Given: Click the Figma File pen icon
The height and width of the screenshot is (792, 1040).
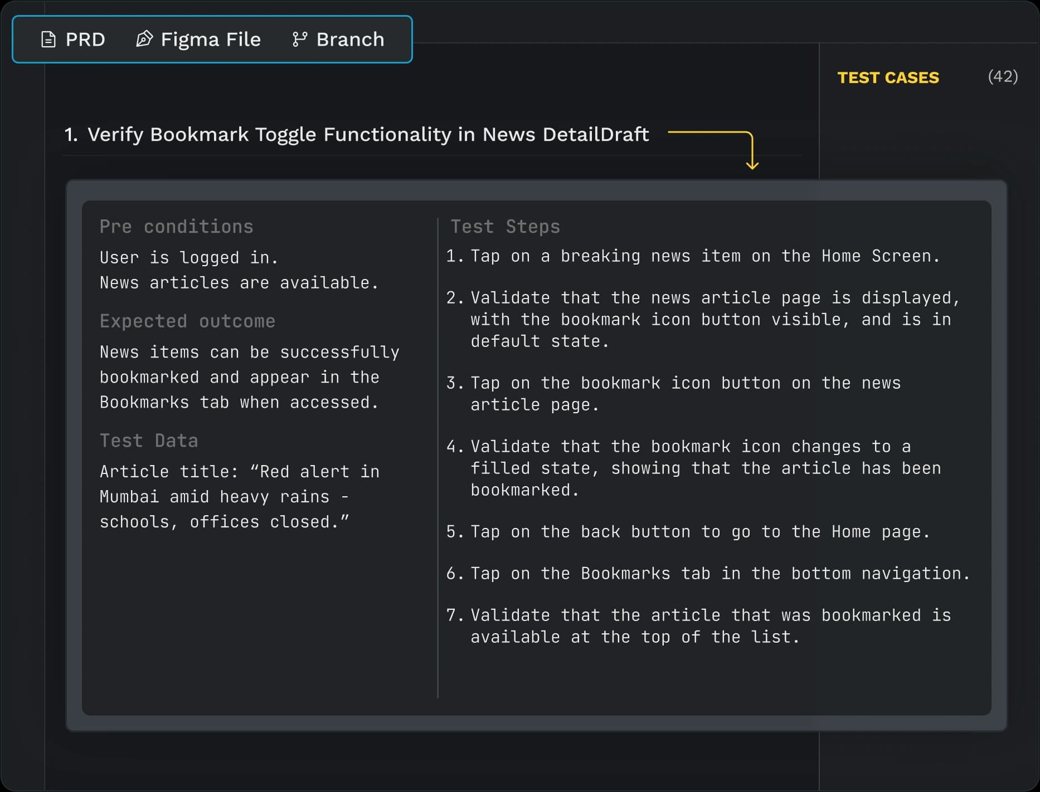Looking at the screenshot, I should (x=144, y=39).
